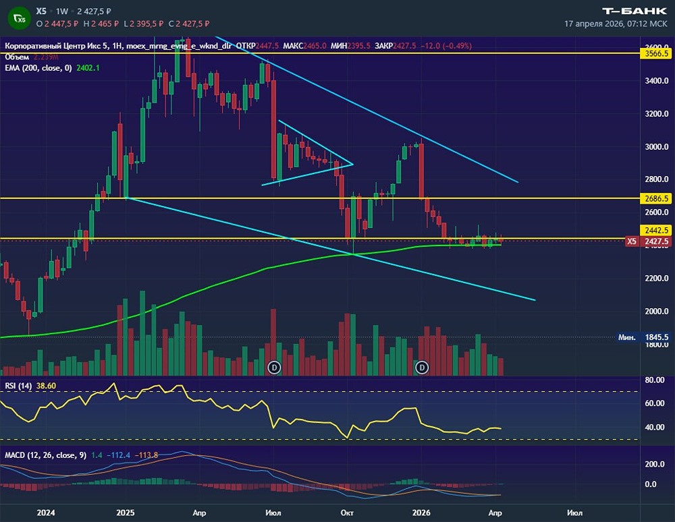Click the Июл label at axis right end
This screenshot has height=522, width=675.
pyautogui.click(x=574, y=513)
